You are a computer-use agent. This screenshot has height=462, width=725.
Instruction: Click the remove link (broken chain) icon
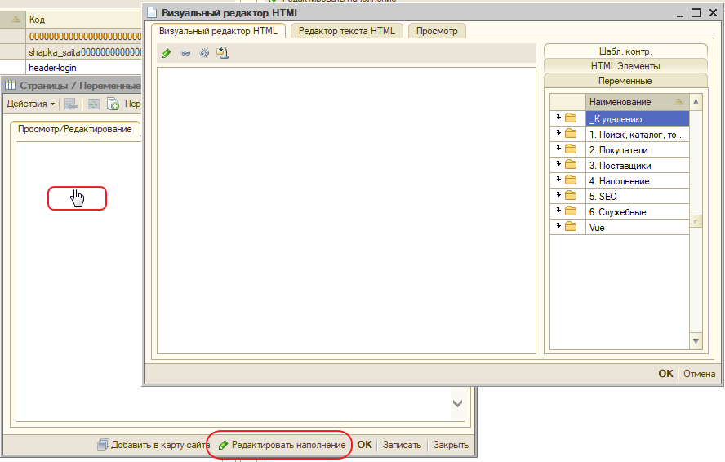pos(204,53)
